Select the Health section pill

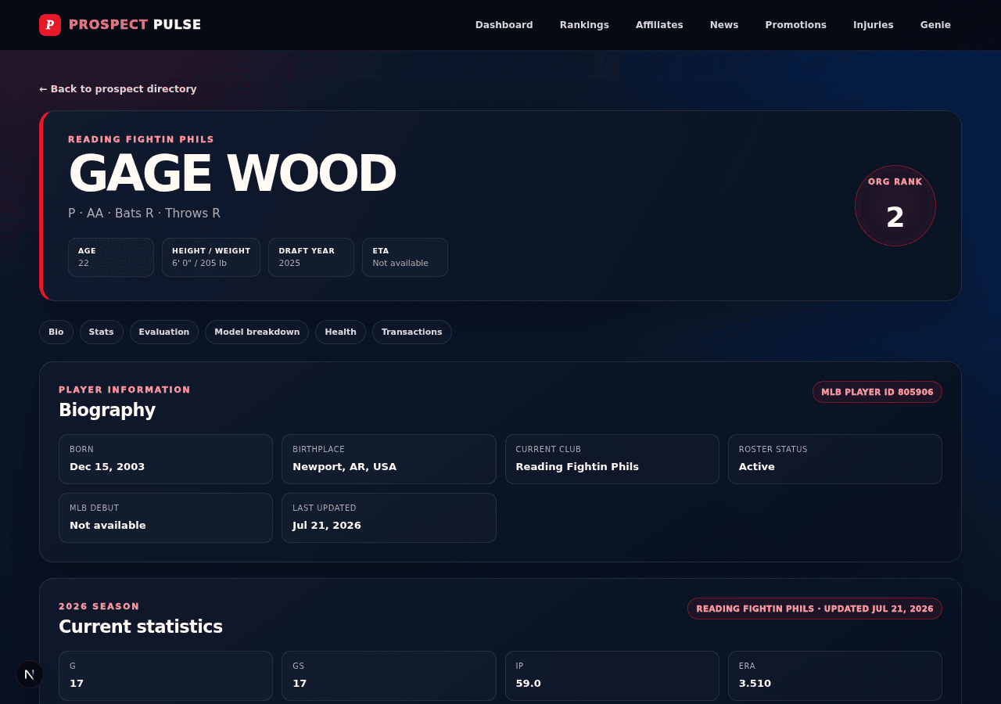[x=340, y=332]
